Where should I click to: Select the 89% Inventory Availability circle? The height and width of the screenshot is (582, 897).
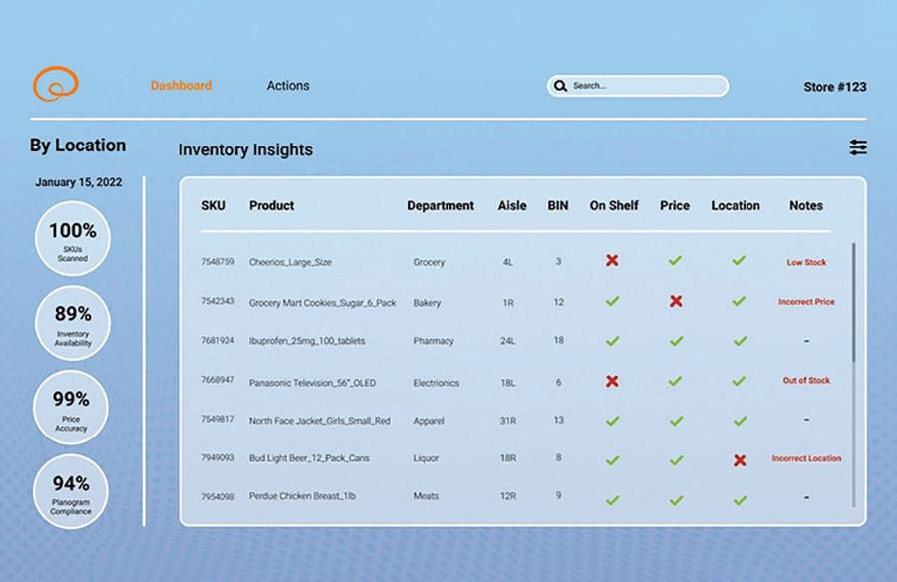pyautogui.click(x=72, y=324)
